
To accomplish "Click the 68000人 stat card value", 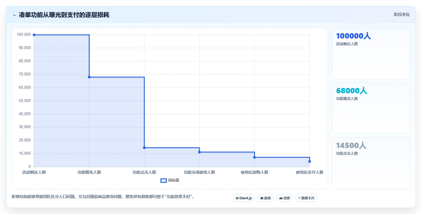I will [351, 91].
